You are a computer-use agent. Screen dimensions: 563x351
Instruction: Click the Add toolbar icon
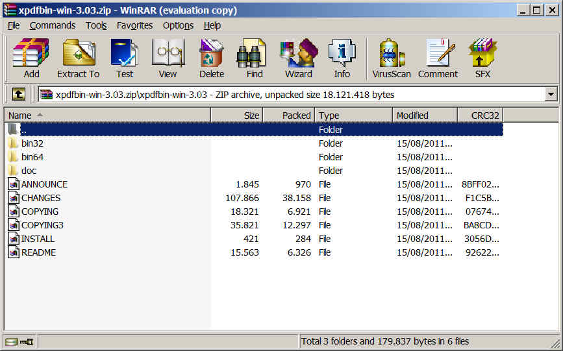coord(31,59)
